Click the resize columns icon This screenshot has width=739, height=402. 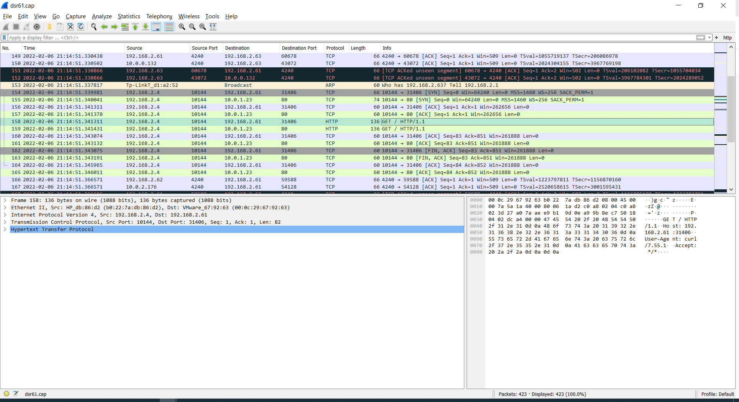[213, 27]
